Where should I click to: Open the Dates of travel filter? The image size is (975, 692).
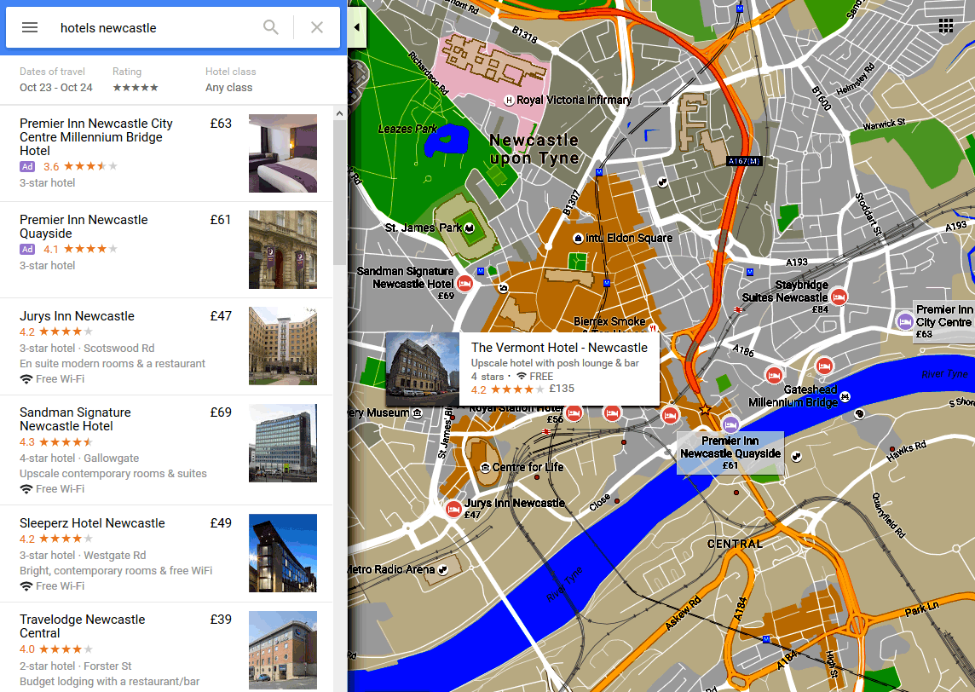[x=56, y=79]
